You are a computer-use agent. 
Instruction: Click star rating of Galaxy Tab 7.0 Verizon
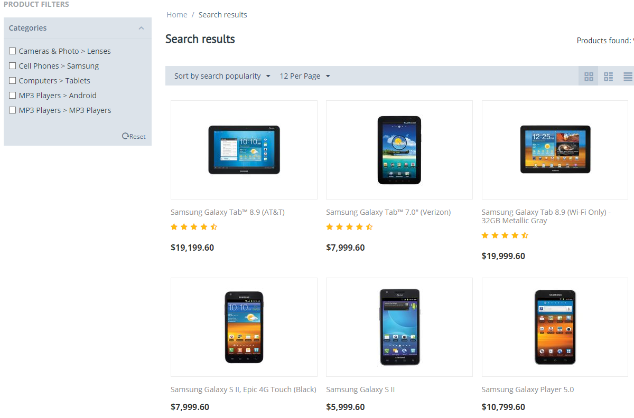tap(349, 227)
